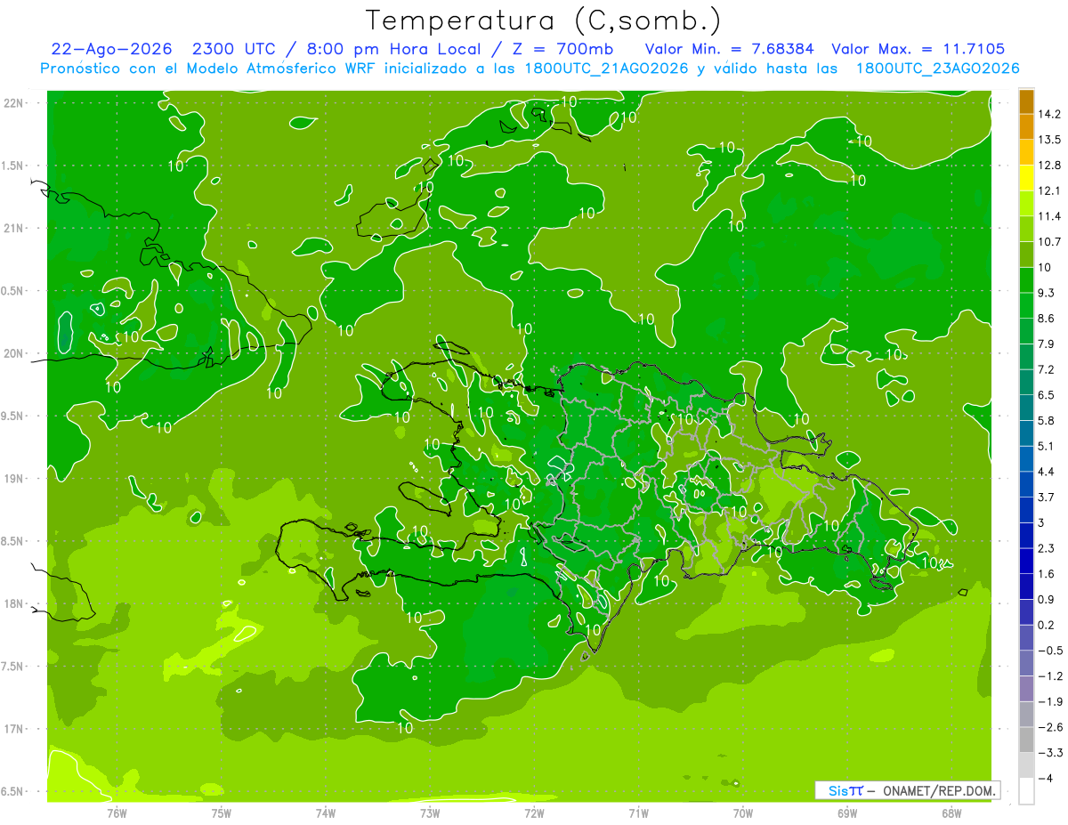The image size is (1068, 825).
Task: Click the "11.4" colorbar value
Action: 1049,216
